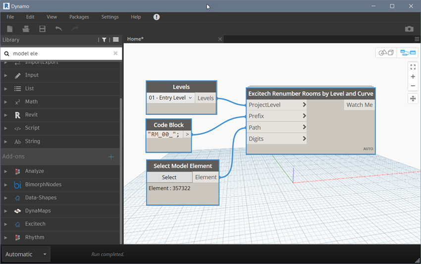
Task: Switch to 3D geometry background preview
Action: pyautogui.click(x=386, y=53)
